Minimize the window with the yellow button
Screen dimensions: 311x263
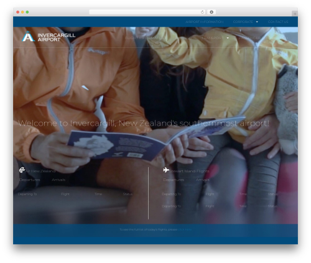coord(22,12)
